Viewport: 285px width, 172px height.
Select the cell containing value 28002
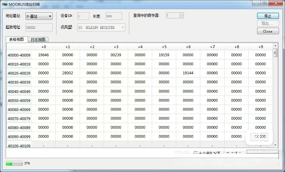tap(68, 73)
